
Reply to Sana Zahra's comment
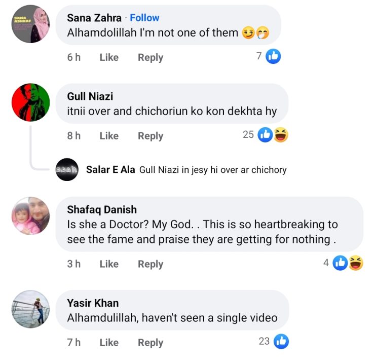pos(151,57)
